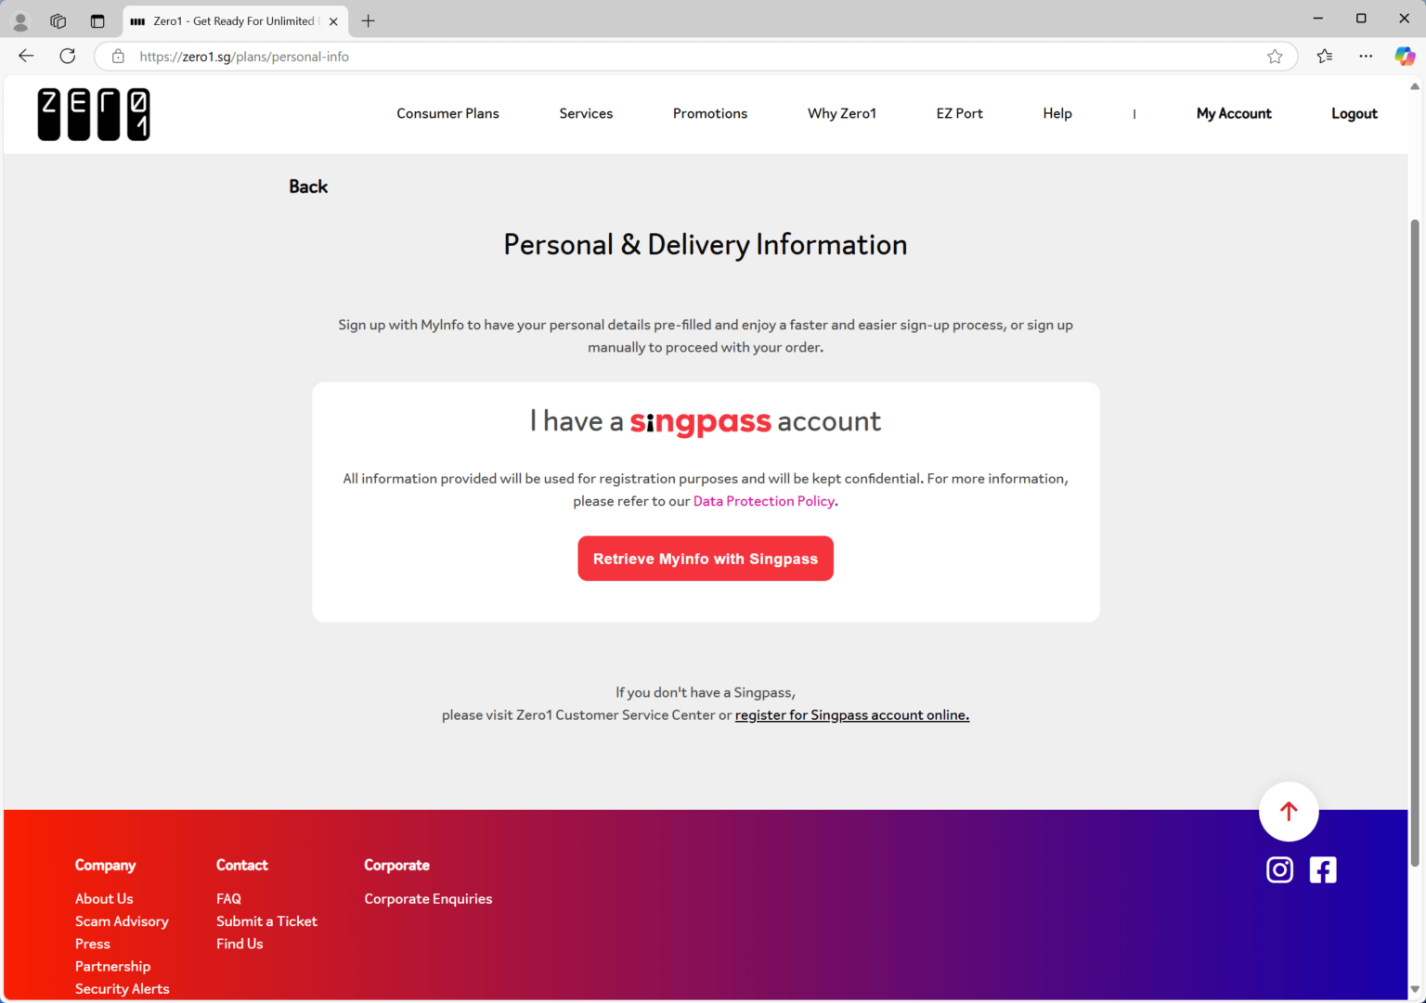Viewport: 1426px width, 1003px height.
Task: Open Instagram via the footer icon
Action: (x=1279, y=869)
